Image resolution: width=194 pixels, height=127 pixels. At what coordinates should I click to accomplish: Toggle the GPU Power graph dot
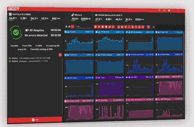(92, 78)
